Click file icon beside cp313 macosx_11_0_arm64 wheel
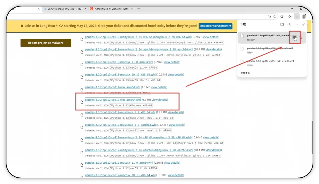Image resolution: width=319 pixels, height=184 pixels. pos(82,65)
